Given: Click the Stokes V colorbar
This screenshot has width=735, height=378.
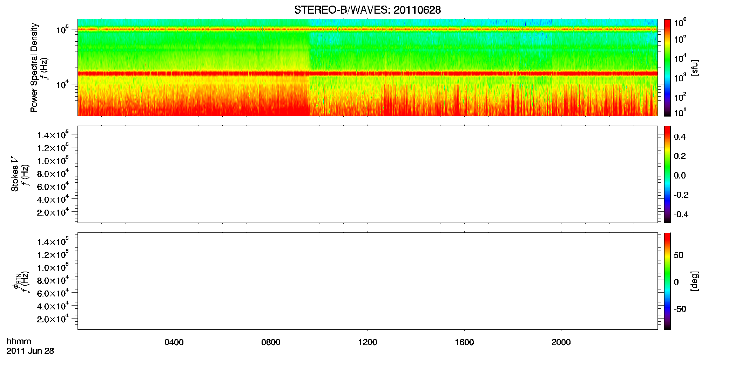Looking at the screenshot, I should coord(667,174).
